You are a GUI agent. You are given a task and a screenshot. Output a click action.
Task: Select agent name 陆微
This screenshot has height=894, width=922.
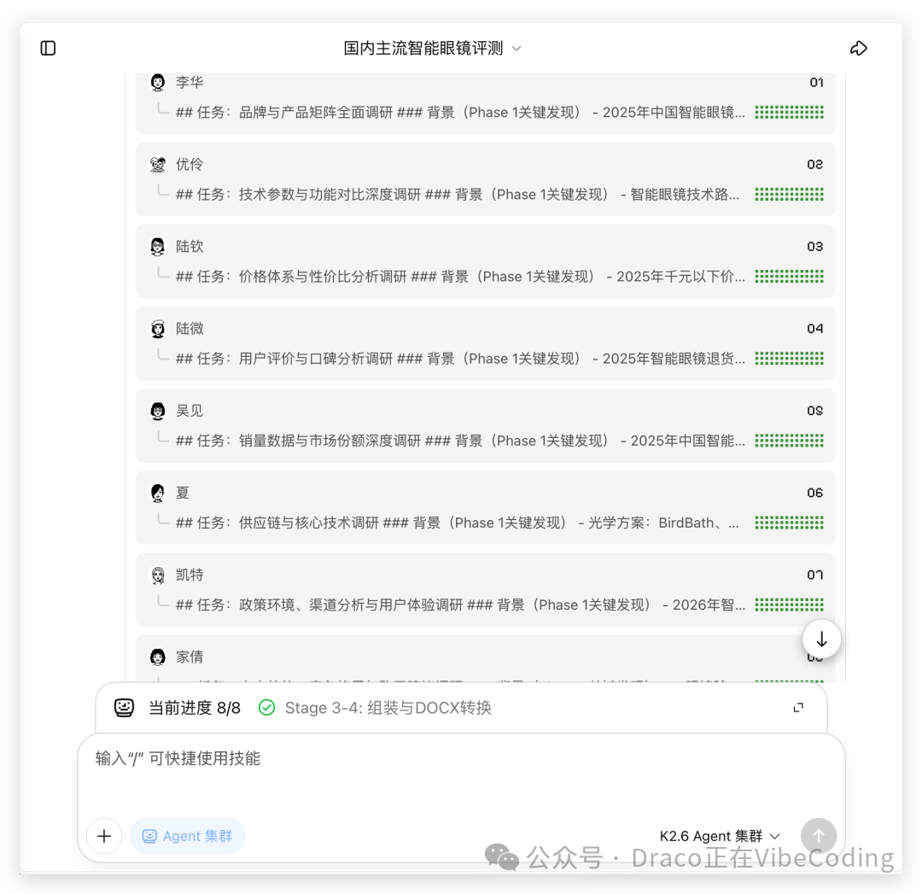click(x=190, y=329)
